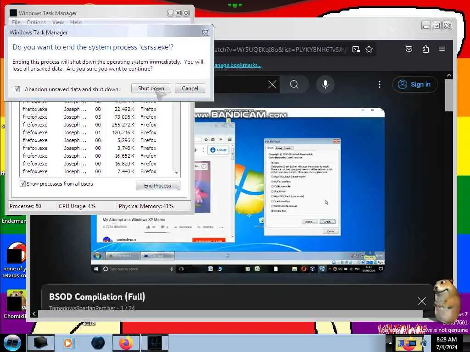The height and width of the screenshot is (352, 470).
Task: Switch to Firefox from the taskbar
Action: click(x=126, y=343)
